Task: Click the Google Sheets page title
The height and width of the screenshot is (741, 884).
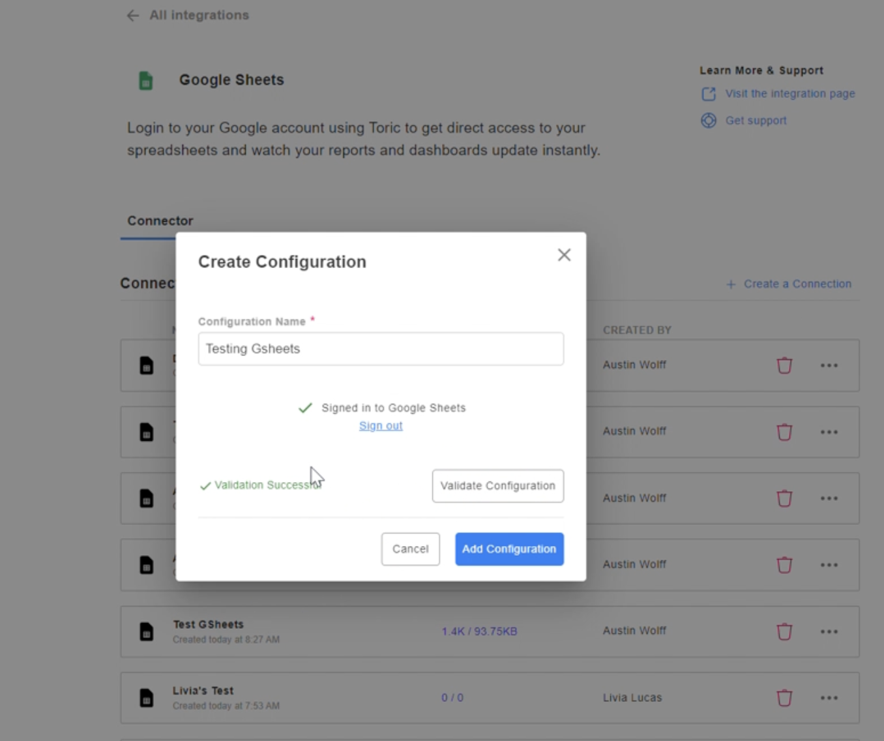Action: click(x=231, y=80)
